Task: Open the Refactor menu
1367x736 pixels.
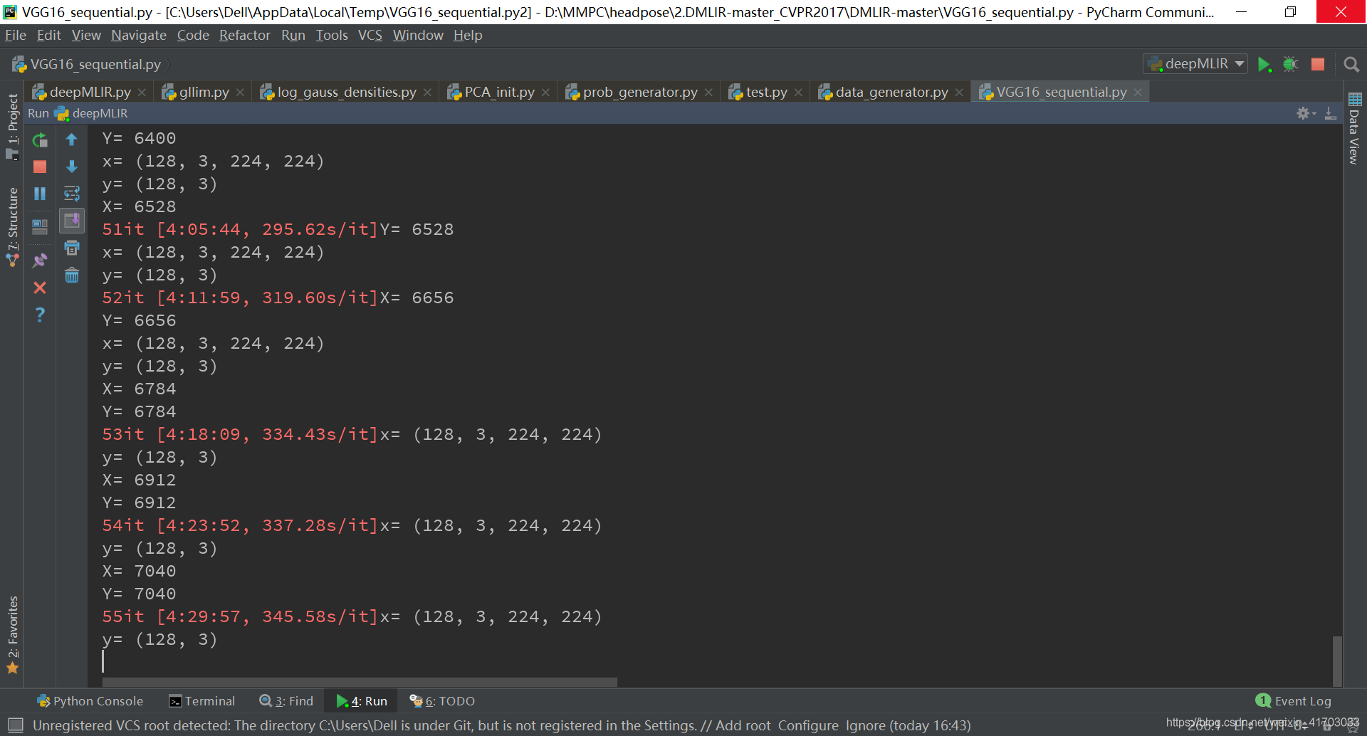Action: point(245,35)
